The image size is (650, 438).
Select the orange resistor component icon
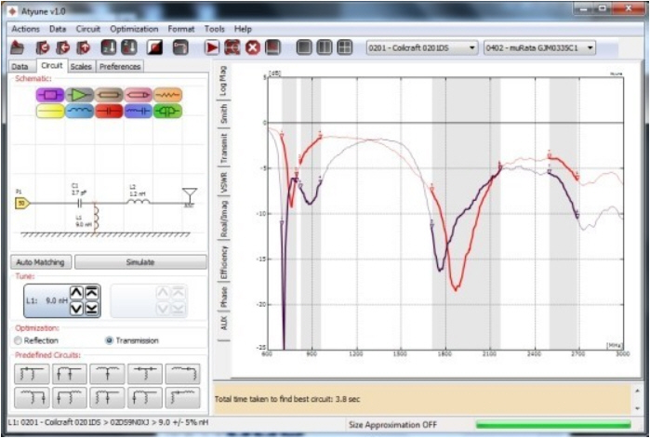click(167, 95)
